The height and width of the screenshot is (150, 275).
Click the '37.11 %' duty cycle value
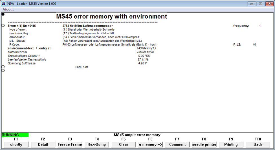tap(143, 59)
